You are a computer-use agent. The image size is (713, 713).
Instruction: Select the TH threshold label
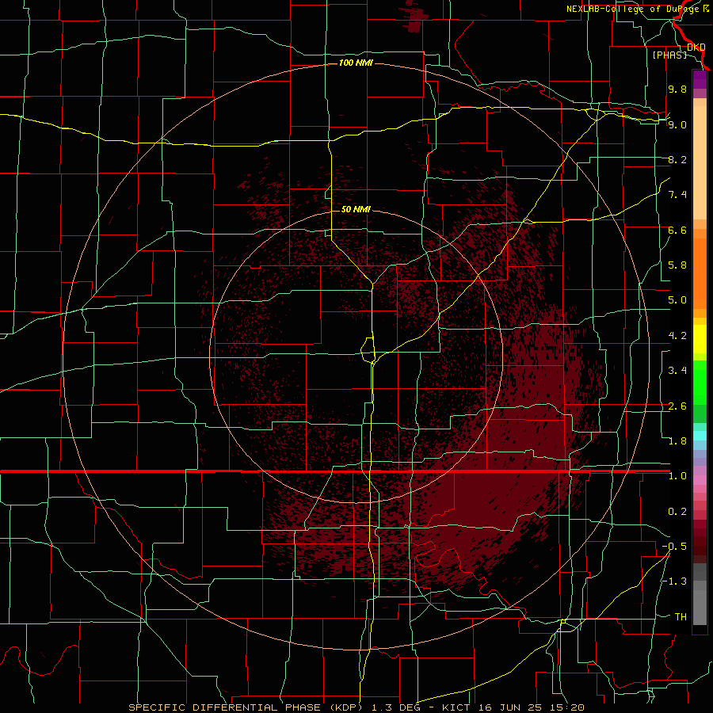[681, 617]
